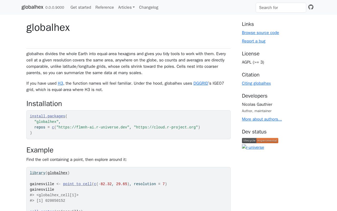
Task: Open the library function link in Example
Action: (37, 173)
